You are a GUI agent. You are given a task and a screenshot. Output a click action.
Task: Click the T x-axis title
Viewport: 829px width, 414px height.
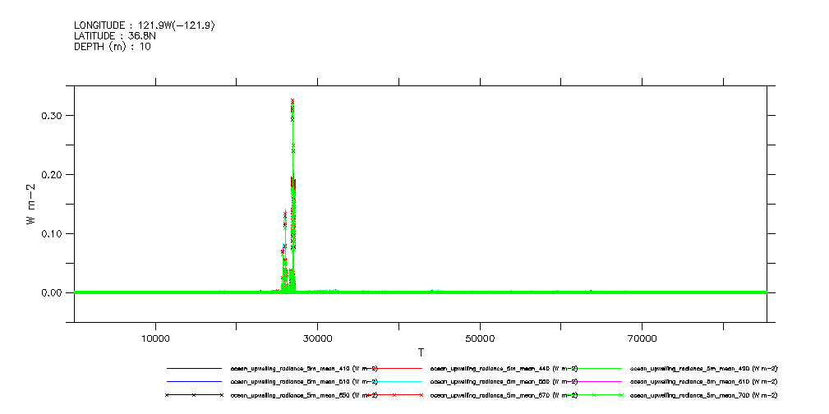[420, 352]
